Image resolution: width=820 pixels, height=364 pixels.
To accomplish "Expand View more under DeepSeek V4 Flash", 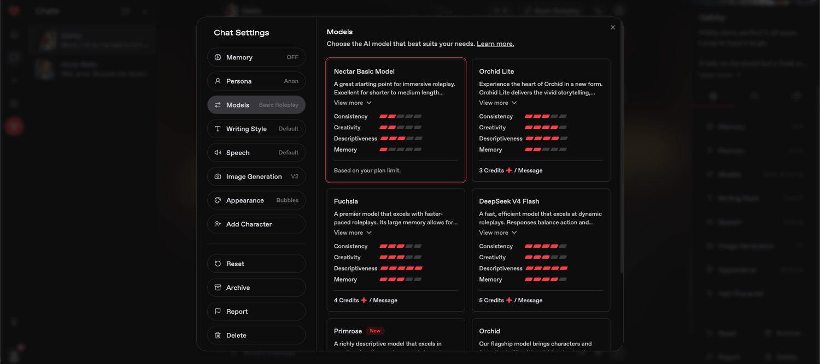I will [x=498, y=232].
